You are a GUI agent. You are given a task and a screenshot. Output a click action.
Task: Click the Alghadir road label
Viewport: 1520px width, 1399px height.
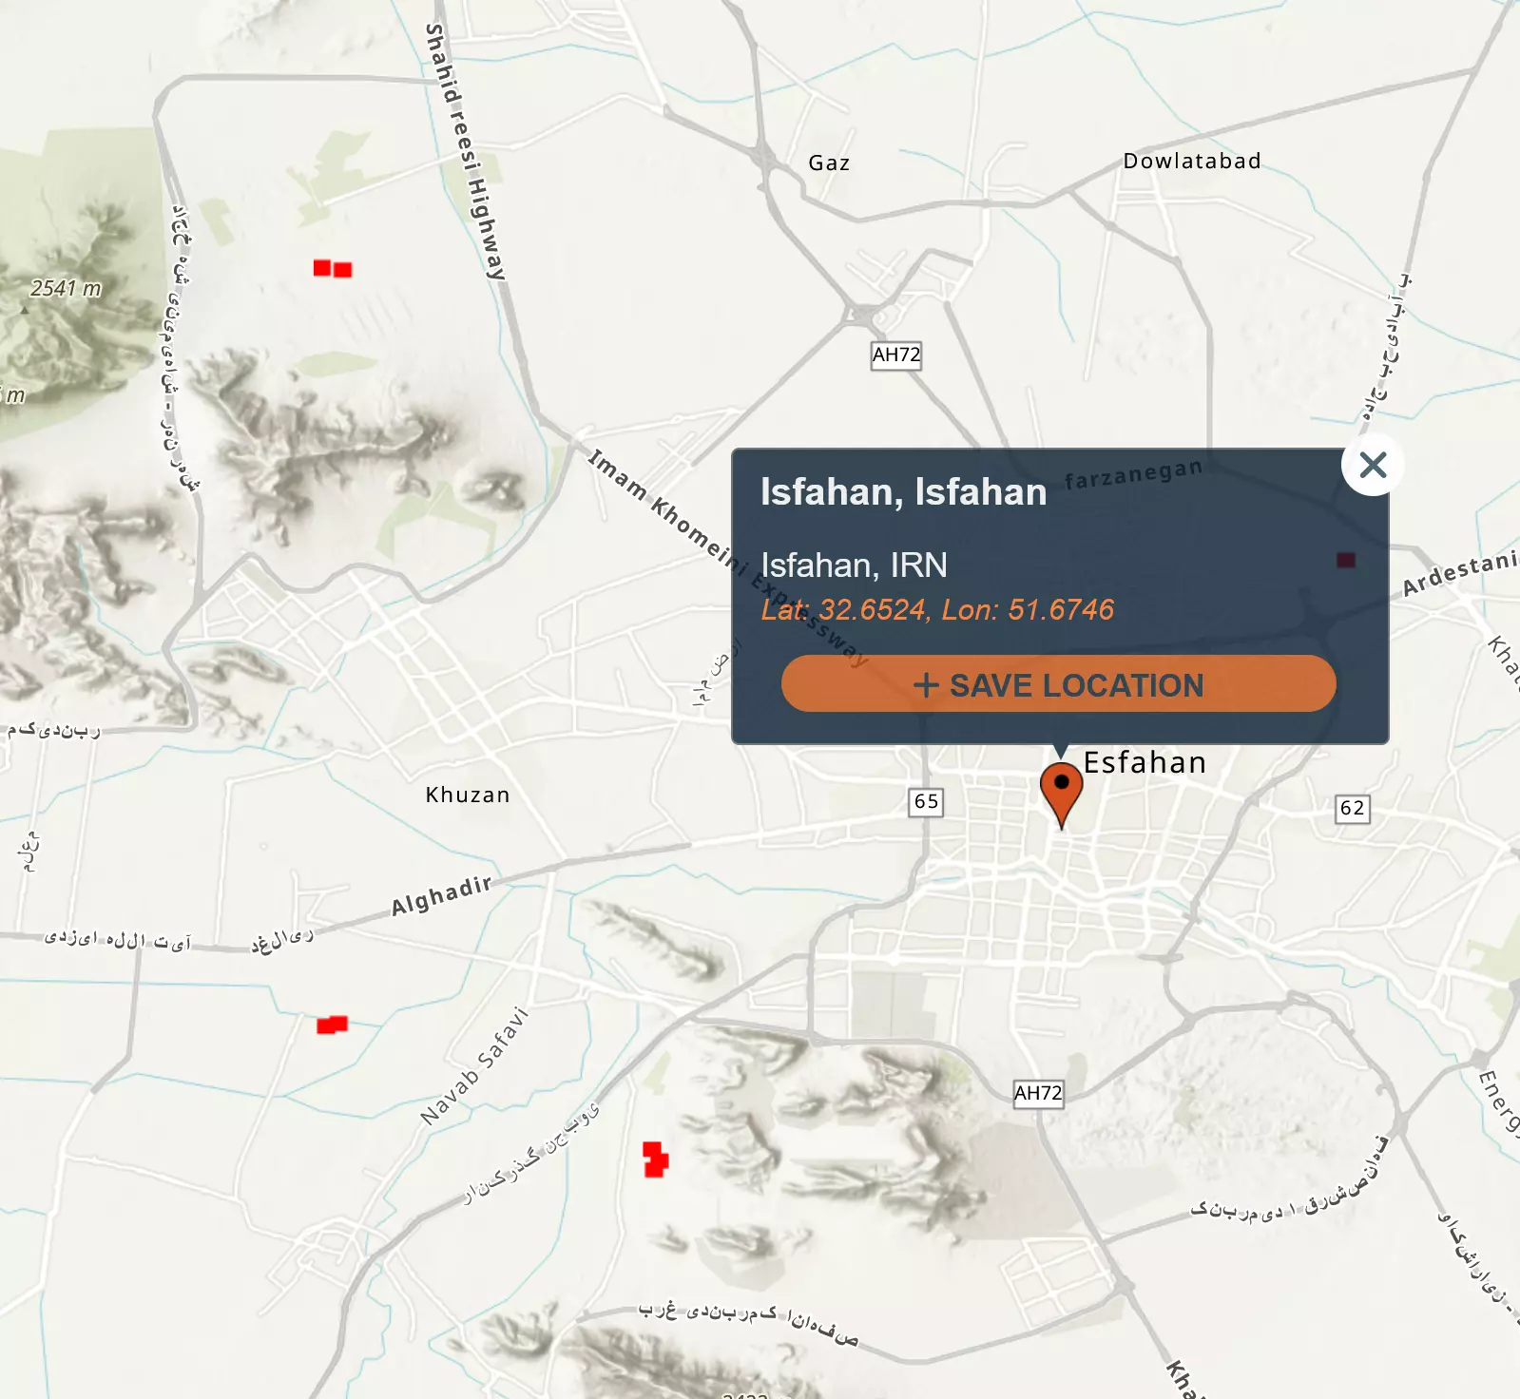pyautogui.click(x=442, y=895)
